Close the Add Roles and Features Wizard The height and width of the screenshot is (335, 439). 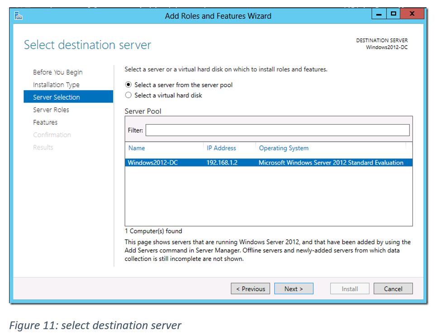click(412, 14)
